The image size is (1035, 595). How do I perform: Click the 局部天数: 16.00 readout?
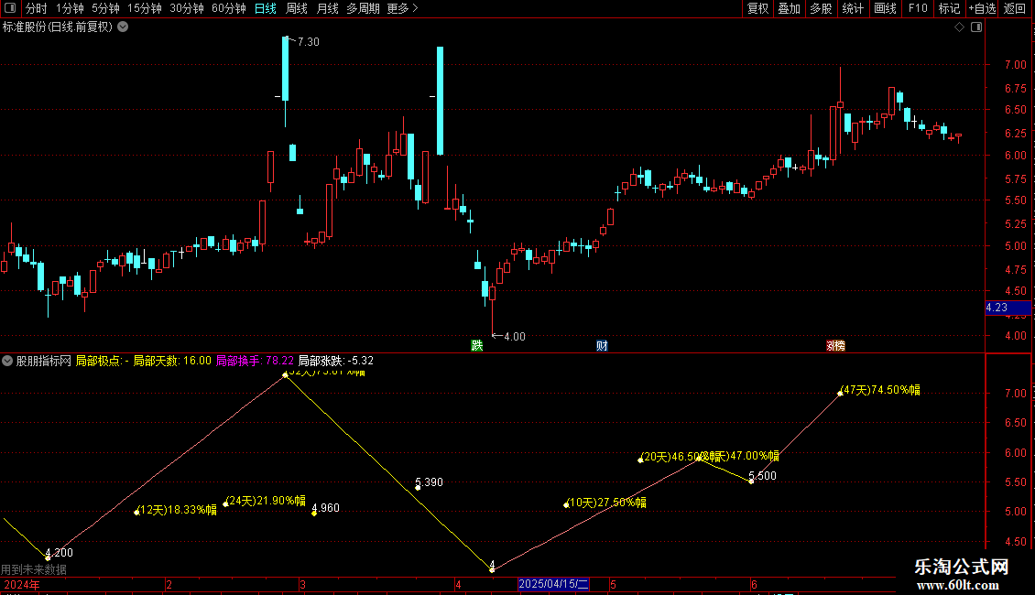[x=172, y=361]
